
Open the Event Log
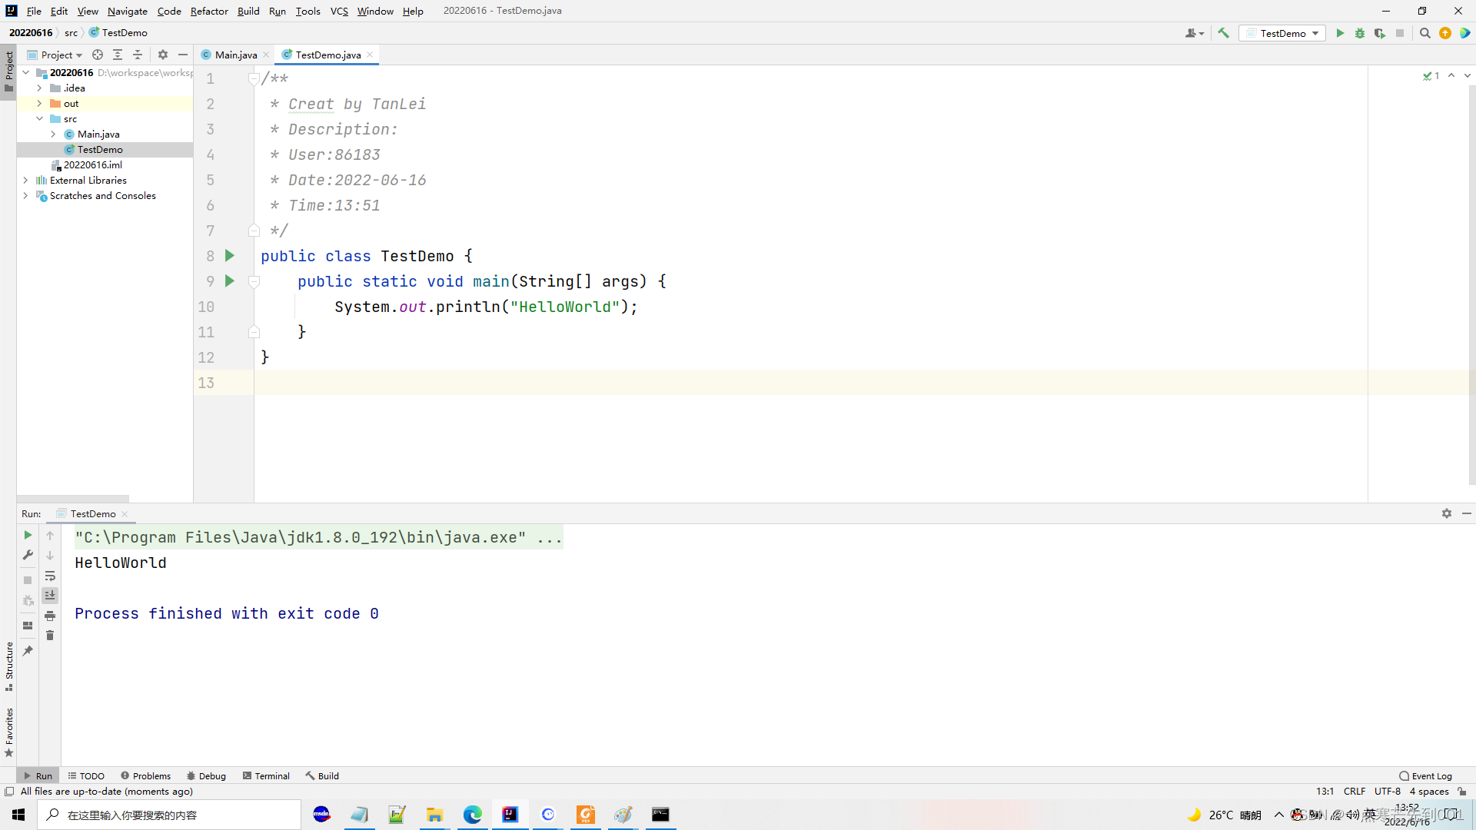pos(1426,775)
